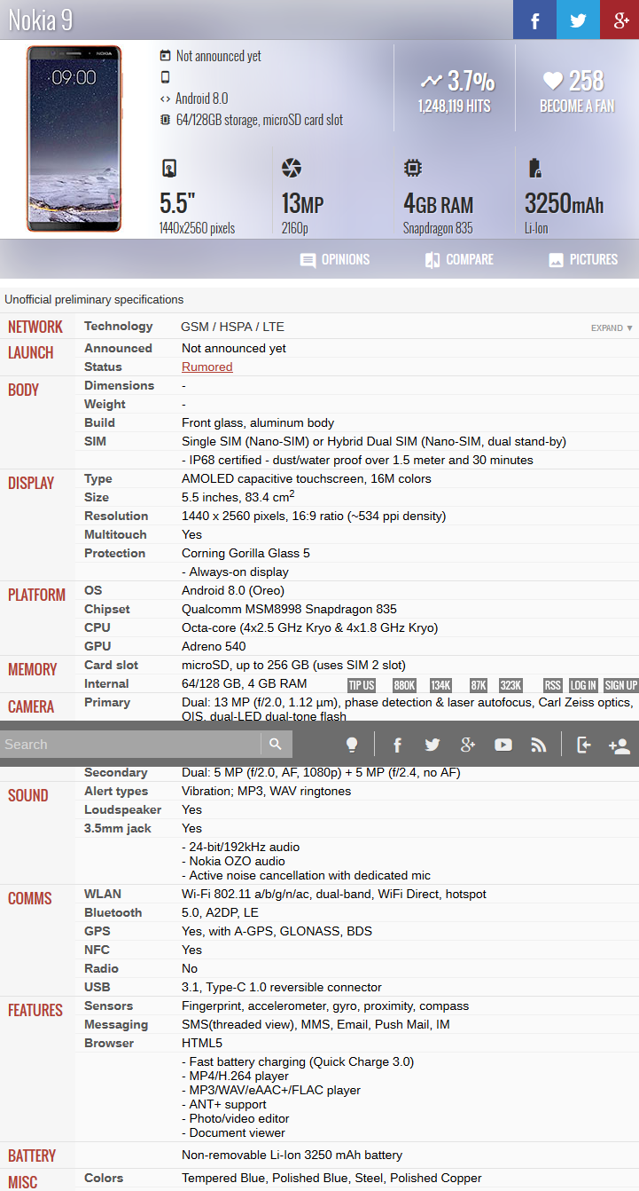Open YouTube channel from the grey toolbar
Screen dimensions: 639x1191
click(x=503, y=745)
